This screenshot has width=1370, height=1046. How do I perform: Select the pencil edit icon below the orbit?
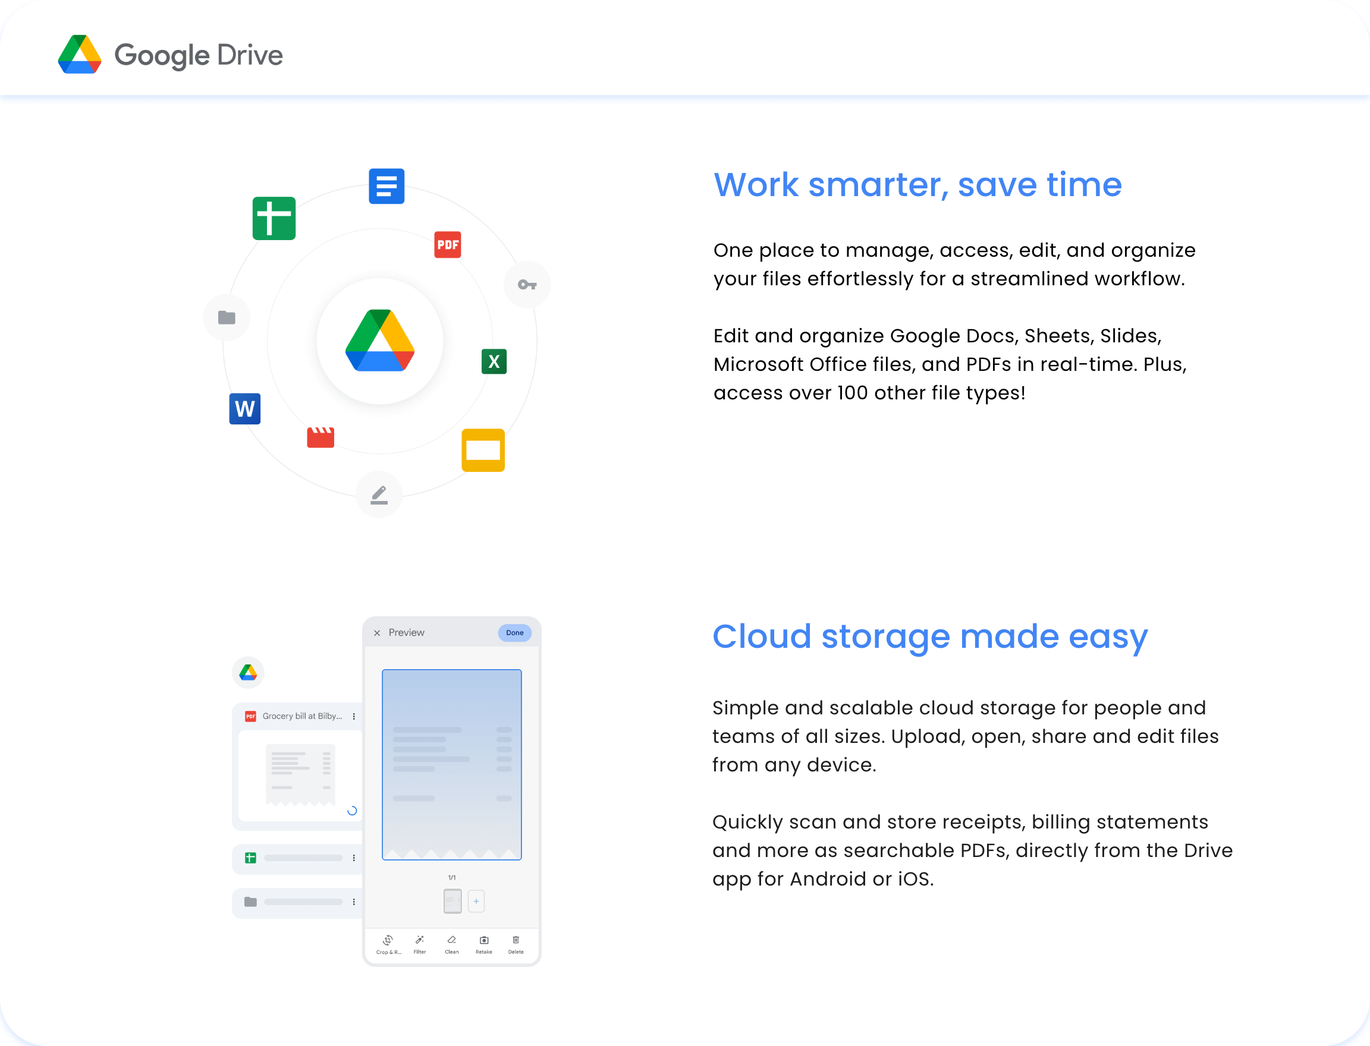[x=379, y=494]
